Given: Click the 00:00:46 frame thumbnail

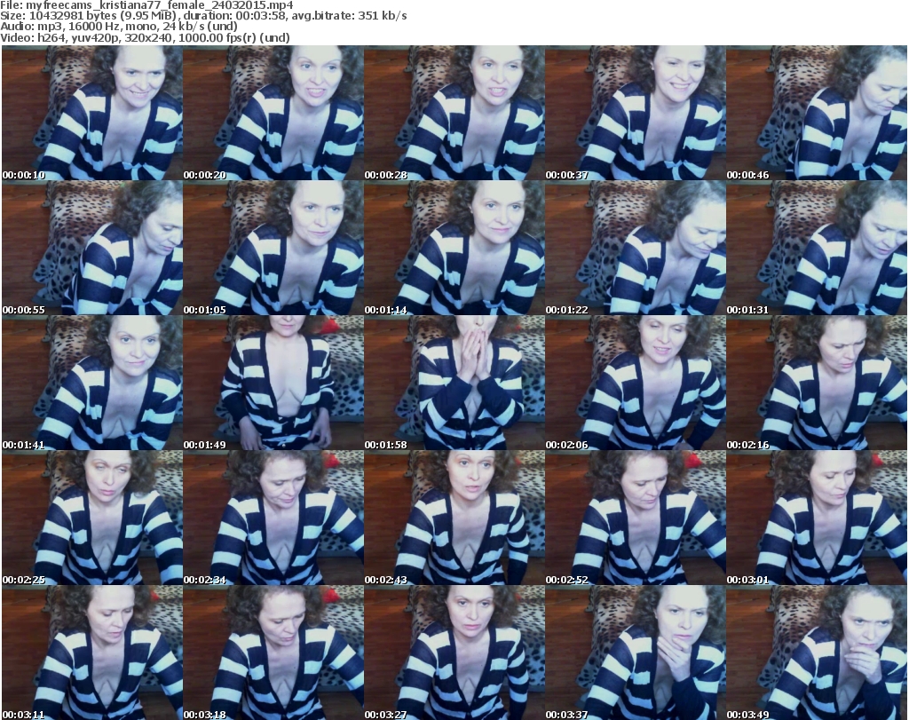Looking at the screenshot, I should pos(817,113).
